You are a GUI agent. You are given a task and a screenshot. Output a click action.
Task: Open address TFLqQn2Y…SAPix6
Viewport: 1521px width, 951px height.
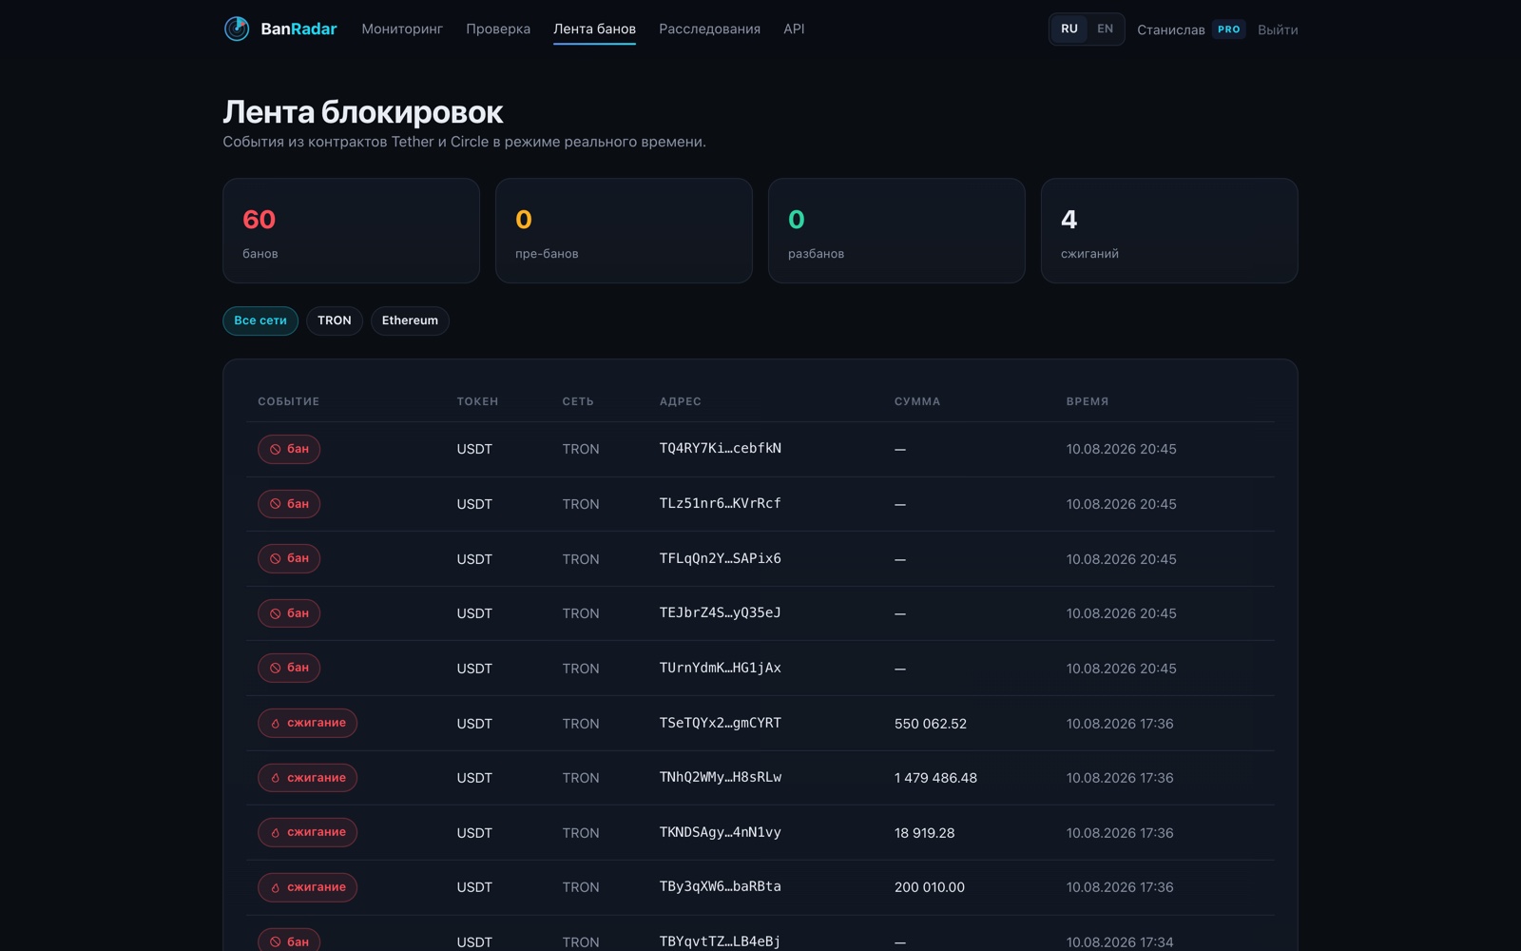[x=721, y=558]
